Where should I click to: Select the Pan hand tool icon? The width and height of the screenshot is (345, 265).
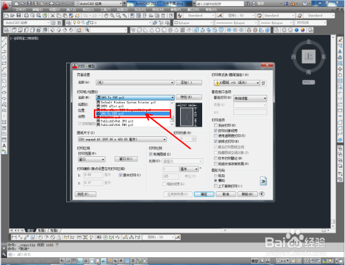106,16
